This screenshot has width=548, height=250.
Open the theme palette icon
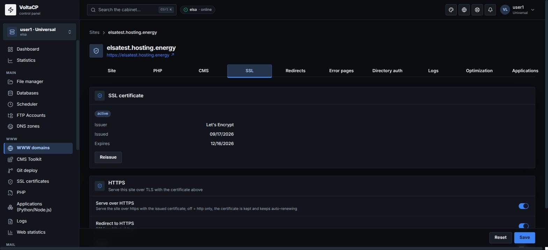451,10
